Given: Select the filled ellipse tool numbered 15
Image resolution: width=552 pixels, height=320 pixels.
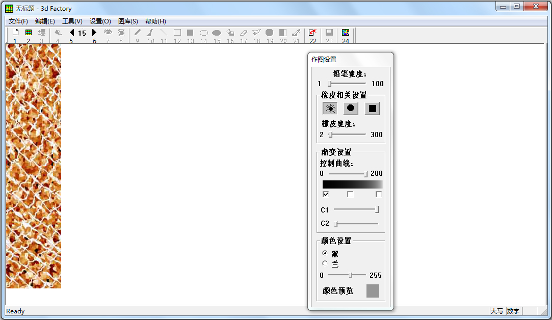Looking at the screenshot, I should point(217,33).
